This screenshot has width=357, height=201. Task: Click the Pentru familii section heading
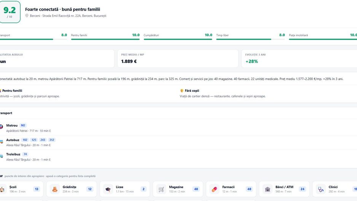[x=12, y=90]
